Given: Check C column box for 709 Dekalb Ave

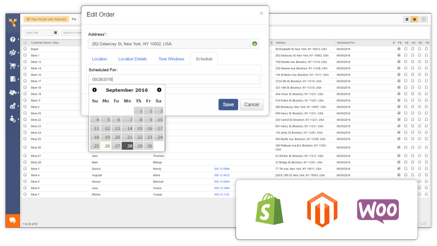Looking at the screenshot, I should pyautogui.click(x=427, y=62).
